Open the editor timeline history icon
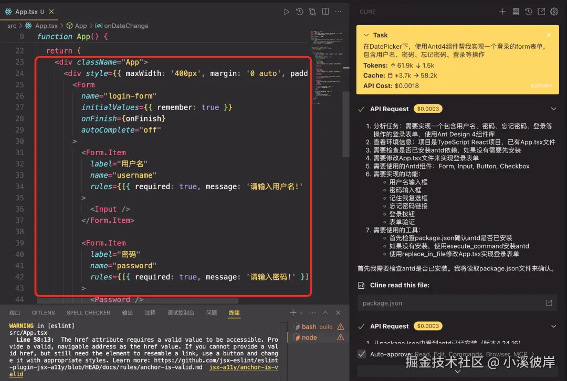This screenshot has width=567, height=381. point(299,11)
